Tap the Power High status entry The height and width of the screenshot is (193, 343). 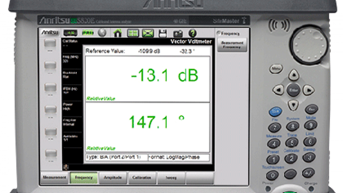click(71, 107)
